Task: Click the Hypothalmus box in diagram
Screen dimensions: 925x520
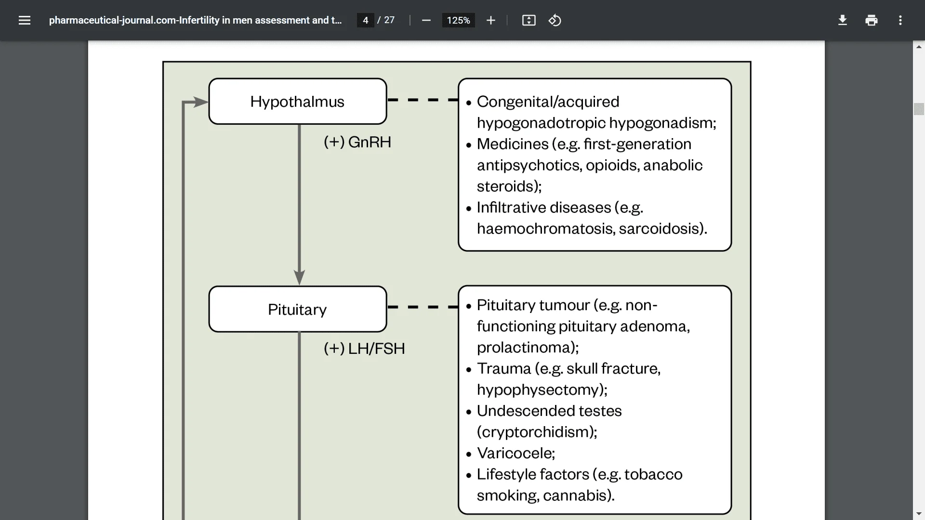Action: 297,102
